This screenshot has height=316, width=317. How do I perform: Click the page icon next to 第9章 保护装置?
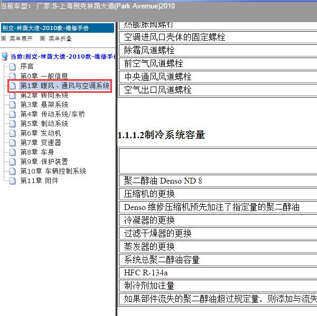tap(13, 161)
